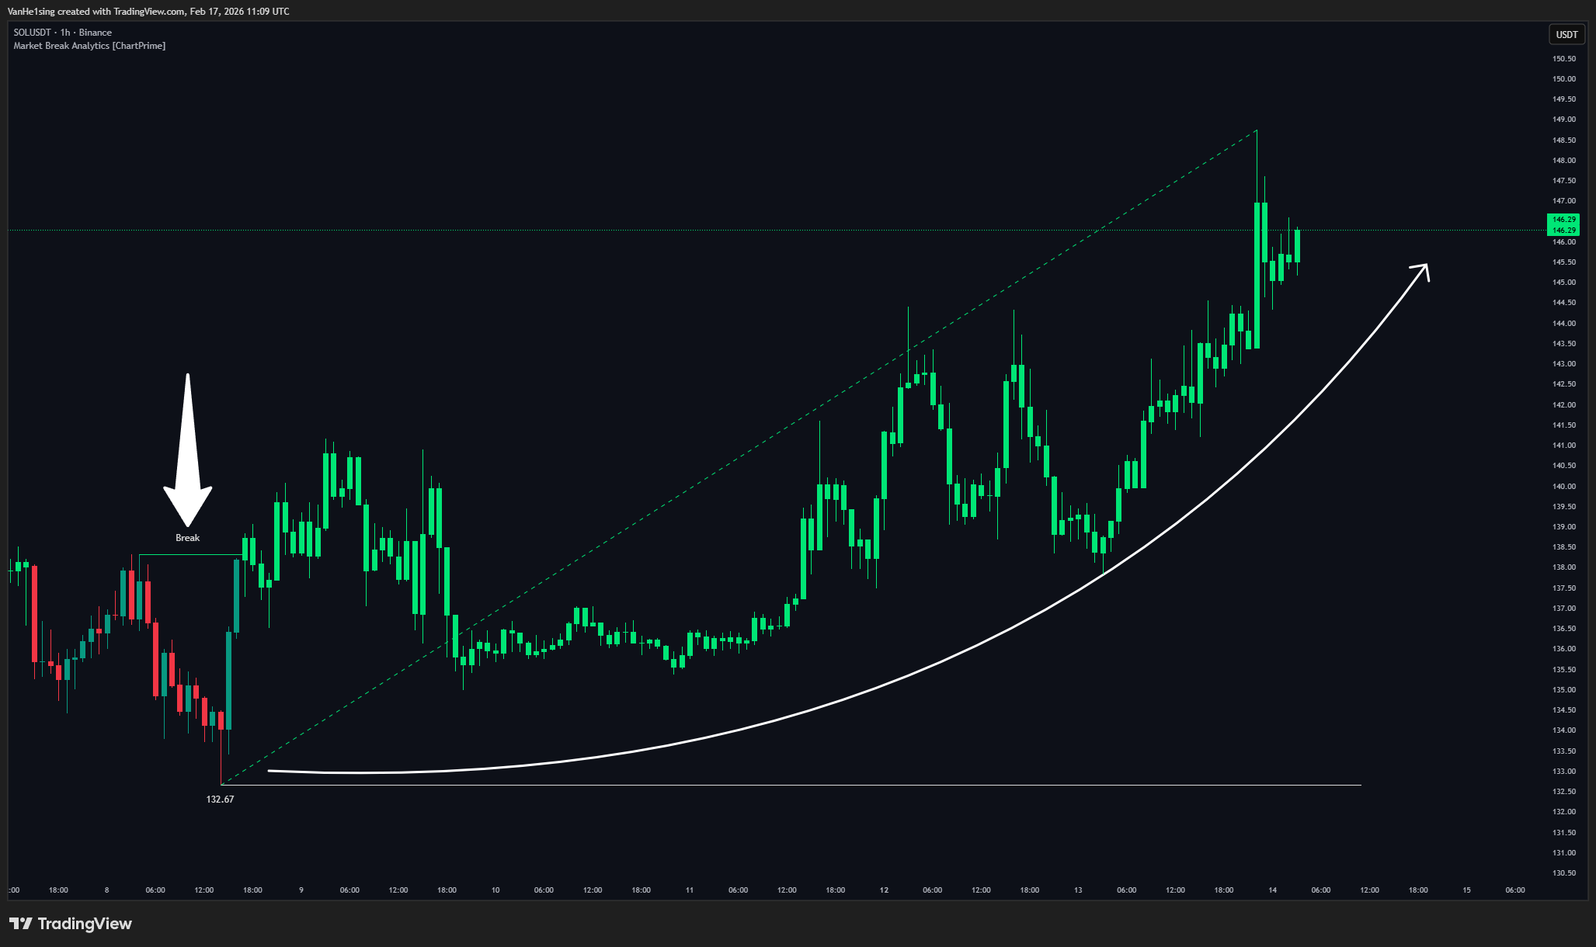Click the 149.00 price axis label
Viewport: 1596px width, 947px height.
click(1564, 120)
